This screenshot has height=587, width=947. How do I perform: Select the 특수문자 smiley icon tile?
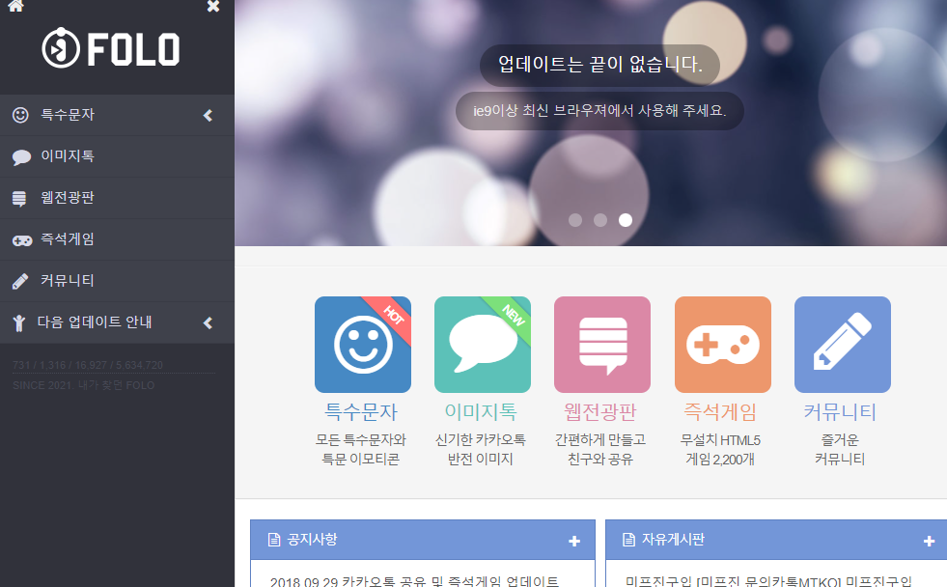tap(362, 345)
